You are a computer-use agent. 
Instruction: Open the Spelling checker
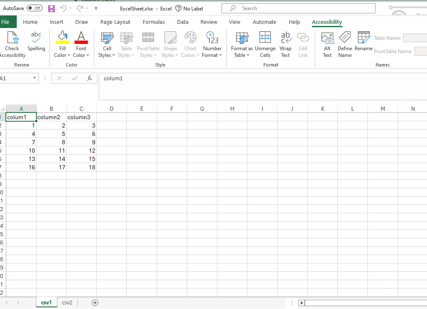pyautogui.click(x=36, y=41)
